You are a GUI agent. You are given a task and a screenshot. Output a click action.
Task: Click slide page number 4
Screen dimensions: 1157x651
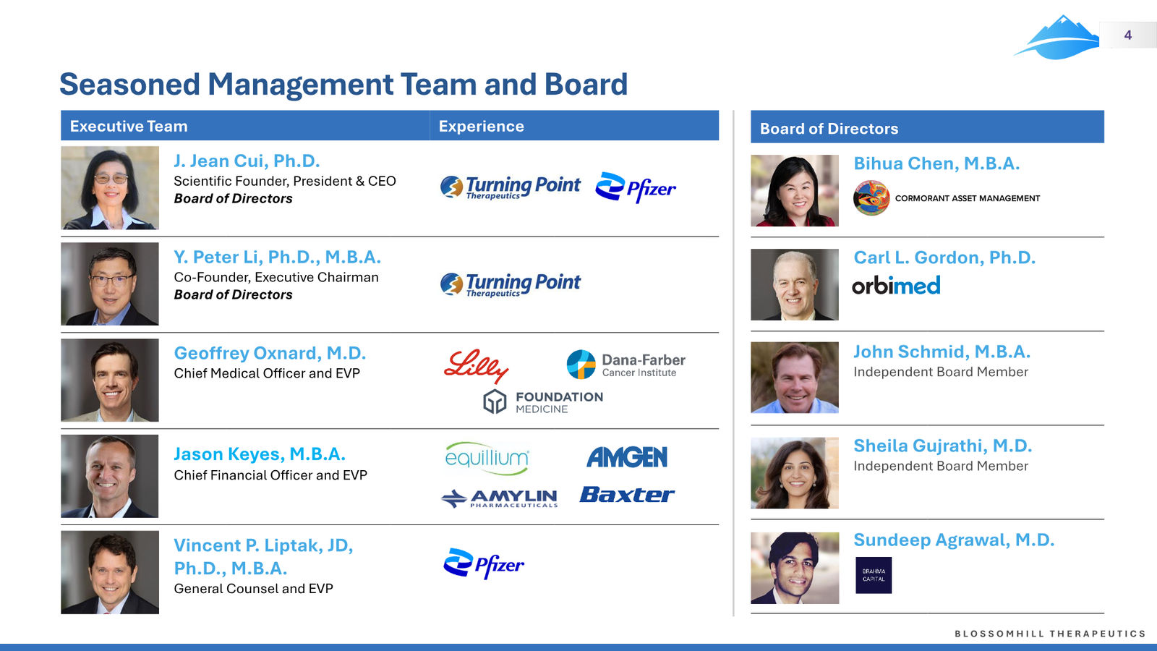coord(1128,35)
